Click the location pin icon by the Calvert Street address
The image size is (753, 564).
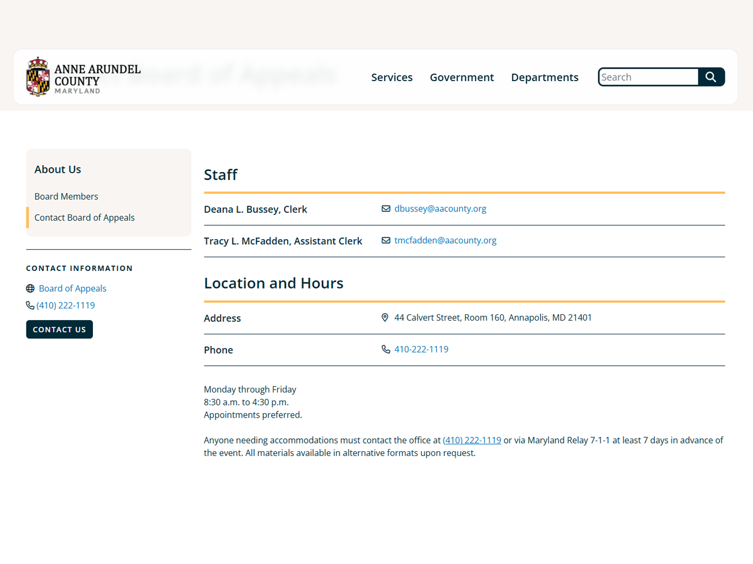coord(385,317)
